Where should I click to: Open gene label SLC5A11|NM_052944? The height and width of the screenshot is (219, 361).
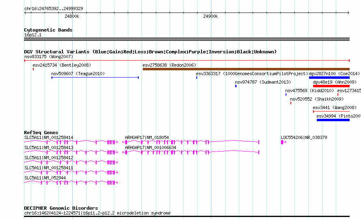pos(45,178)
